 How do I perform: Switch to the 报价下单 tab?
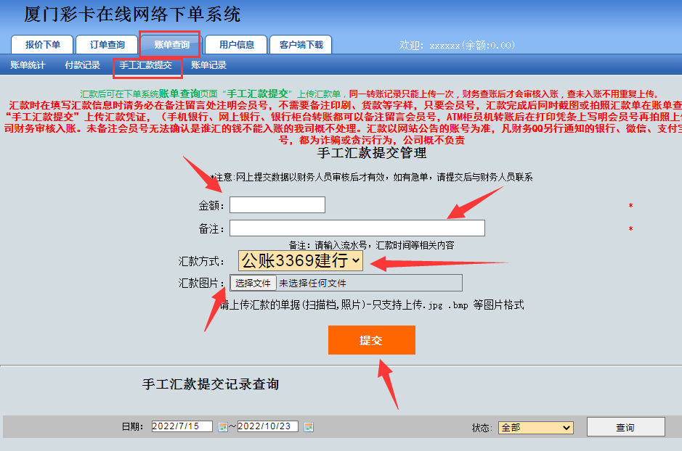click(x=42, y=44)
